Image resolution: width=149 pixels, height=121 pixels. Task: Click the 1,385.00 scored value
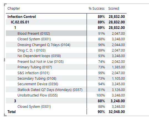pos(118,67)
